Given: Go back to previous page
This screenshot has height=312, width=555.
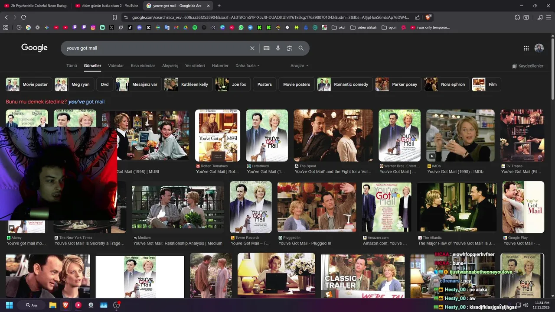Looking at the screenshot, I should [6, 17].
